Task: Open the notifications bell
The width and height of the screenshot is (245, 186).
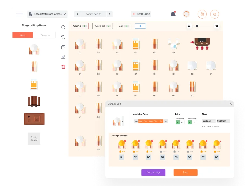Action: (173, 14)
